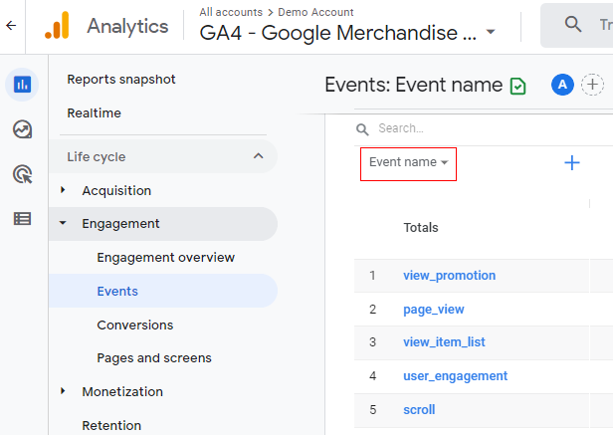Screen dimensions: 613x435
Task: Expand the Acquisition menu group
Action: pyautogui.click(x=64, y=190)
